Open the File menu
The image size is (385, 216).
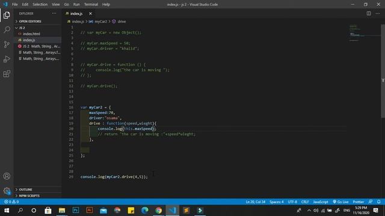click(14, 4)
